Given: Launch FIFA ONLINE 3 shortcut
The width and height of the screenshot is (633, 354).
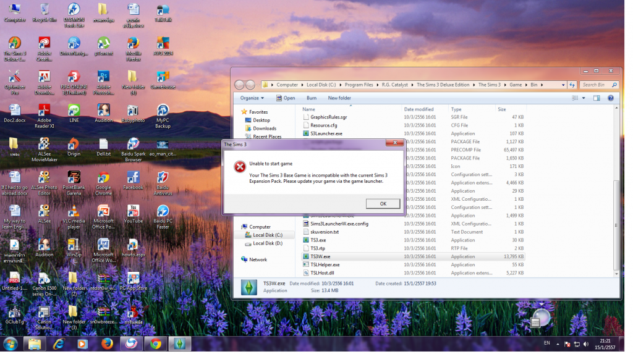Looking at the screenshot, I should point(74,83).
